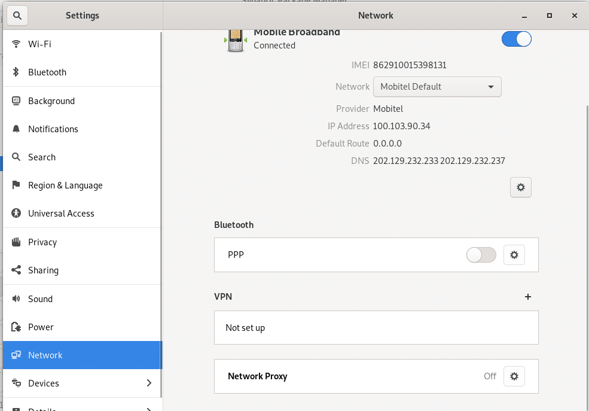The width and height of the screenshot is (589, 411).
Task: Open Mobile Broadband gear settings
Action: click(x=520, y=187)
